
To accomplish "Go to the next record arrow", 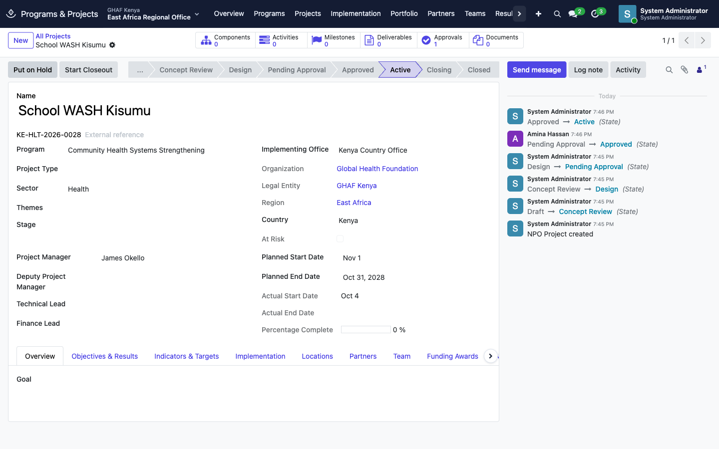I will pyautogui.click(x=703, y=40).
